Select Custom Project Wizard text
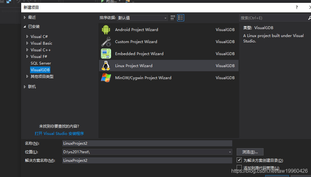This screenshot has width=311, height=177. [x=136, y=42]
